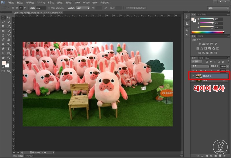Add a Brightness/Contrast adjustment
The width and height of the screenshot is (231, 158).
[200, 44]
